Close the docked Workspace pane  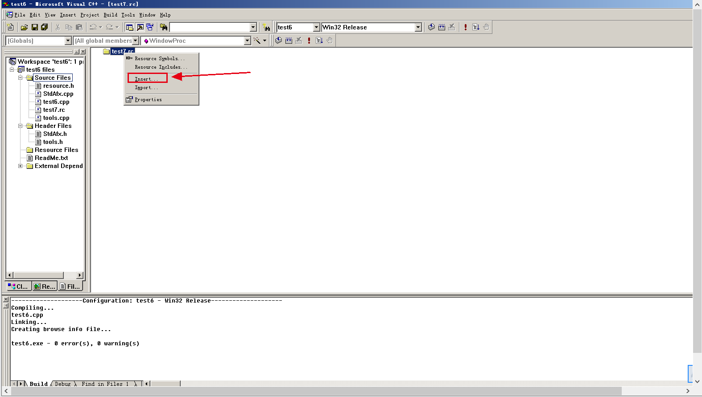coord(83,52)
